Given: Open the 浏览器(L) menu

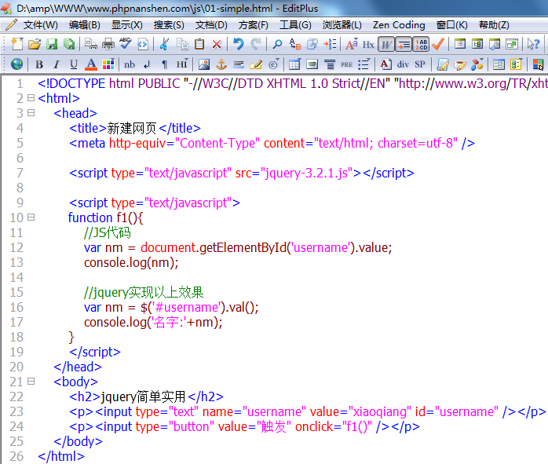Looking at the screenshot, I should pos(342,25).
